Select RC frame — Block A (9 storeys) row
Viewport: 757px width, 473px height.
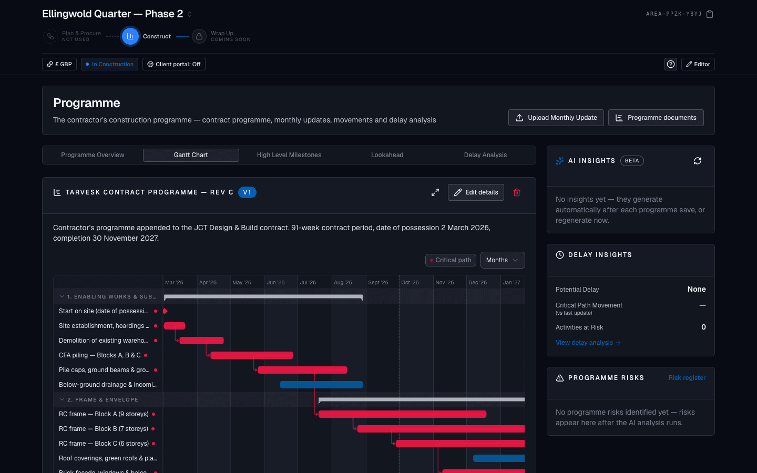click(x=104, y=414)
